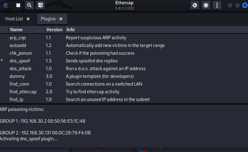
Task: Sort plugins by Name column header
Action: (16, 30)
